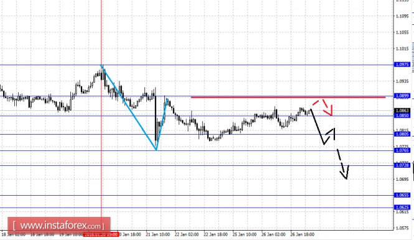Select the 1.0765 price level label
This screenshot has width=414, height=240.
click(x=402, y=150)
